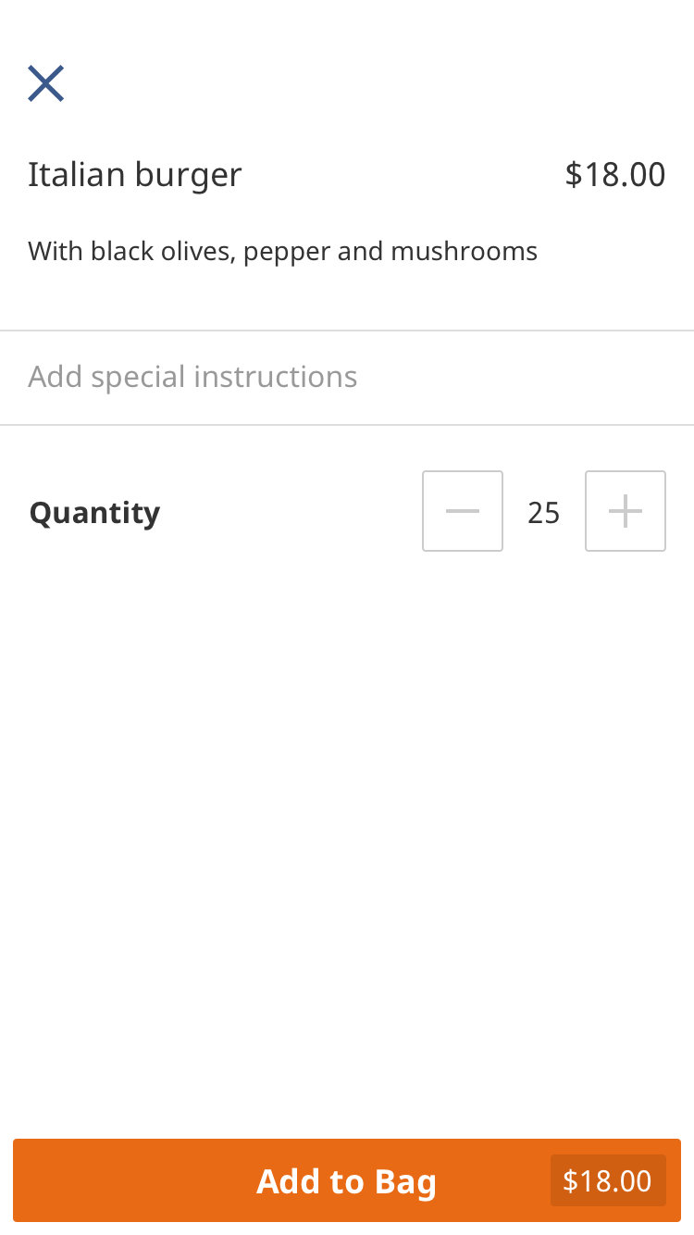Tap the blue X icon
Screen dimensions: 694x1235
point(45,83)
